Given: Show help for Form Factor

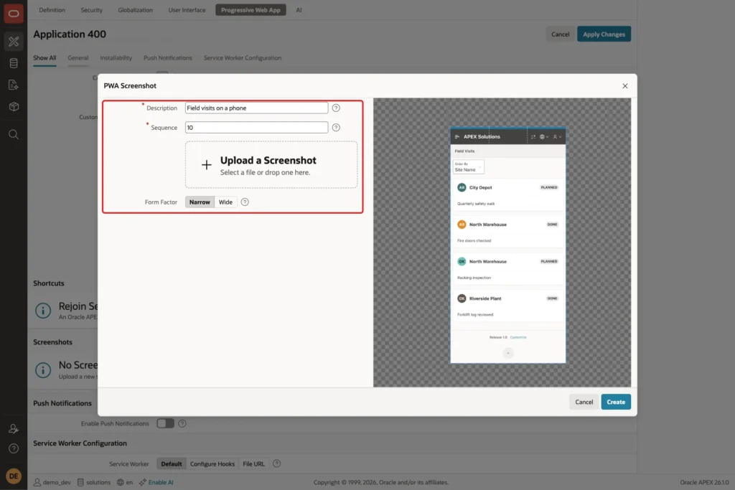Looking at the screenshot, I should (245, 202).
